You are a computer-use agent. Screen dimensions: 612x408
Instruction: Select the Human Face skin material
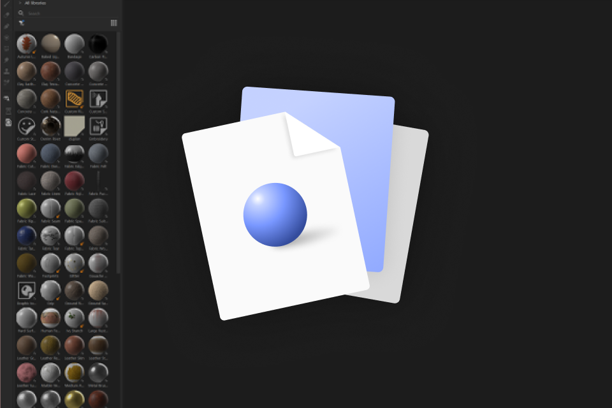point(50,318)
